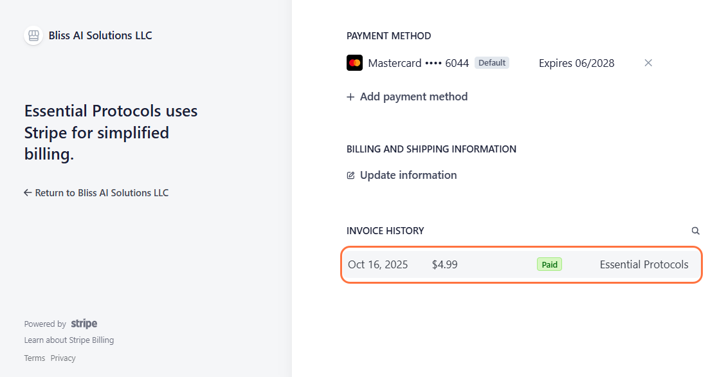The image size is (708, 377).
Task: Click the Default badge on Mastercard
Action: pyautogui.click(x=492, y=63)
